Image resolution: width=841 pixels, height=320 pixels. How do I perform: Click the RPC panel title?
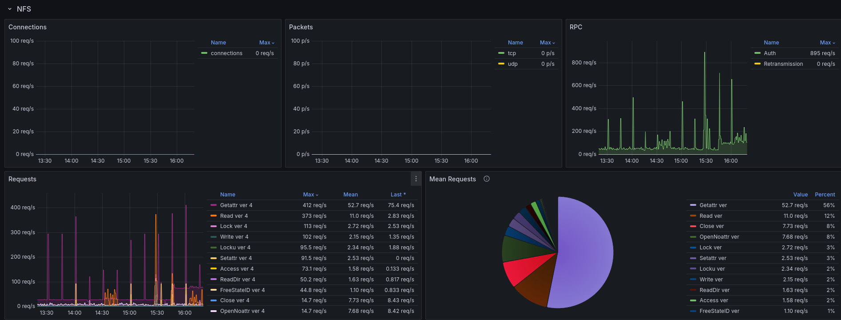click(576, 27)
